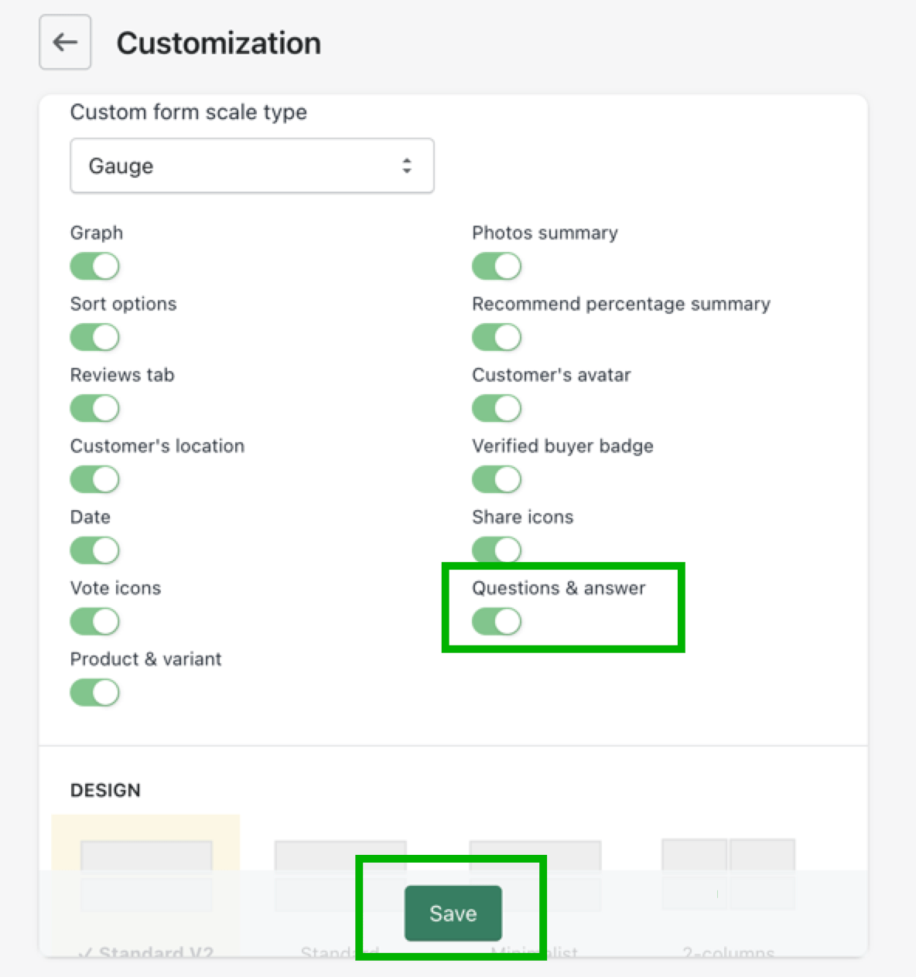
Task: Toggle Product & variant switch
Action: point(95,693)
